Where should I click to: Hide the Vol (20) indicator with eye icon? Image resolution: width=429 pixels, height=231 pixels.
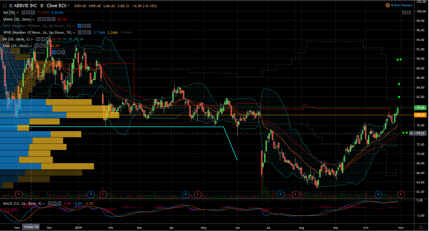point(24,13)
